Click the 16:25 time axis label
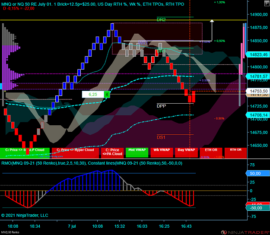270x235 pixels. [x=164, y=226]
